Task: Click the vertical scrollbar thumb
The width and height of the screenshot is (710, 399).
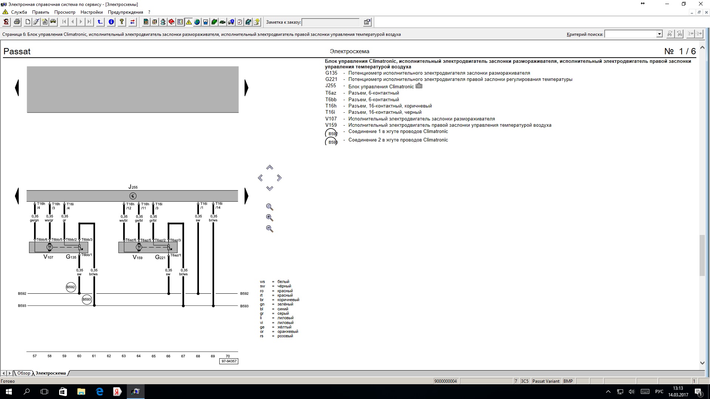Action: [702, 255]
